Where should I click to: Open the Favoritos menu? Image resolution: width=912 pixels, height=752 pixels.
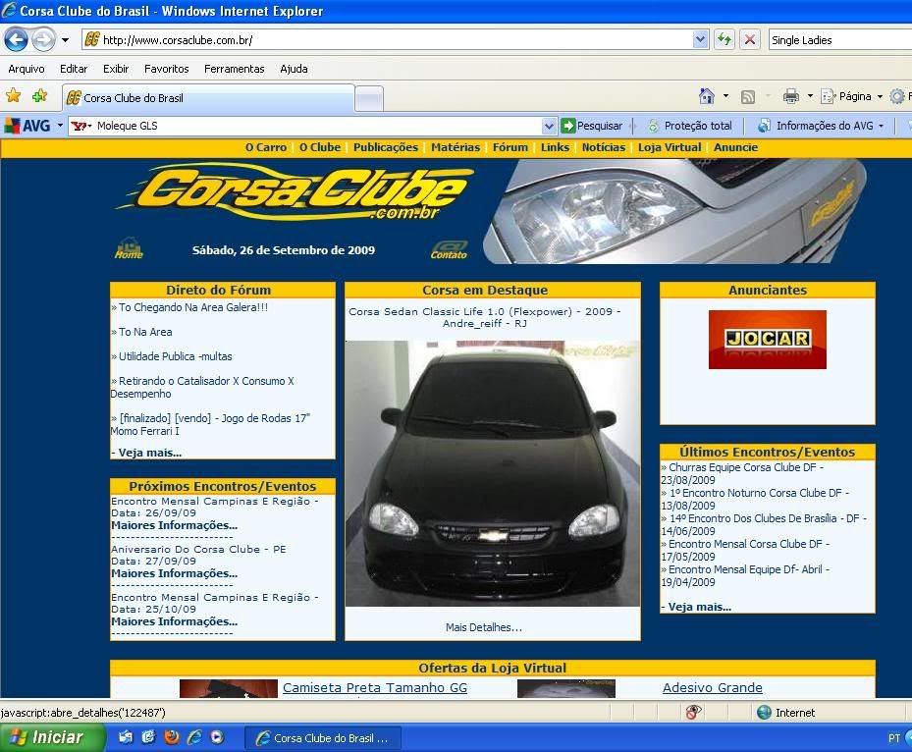coord(166,69)
